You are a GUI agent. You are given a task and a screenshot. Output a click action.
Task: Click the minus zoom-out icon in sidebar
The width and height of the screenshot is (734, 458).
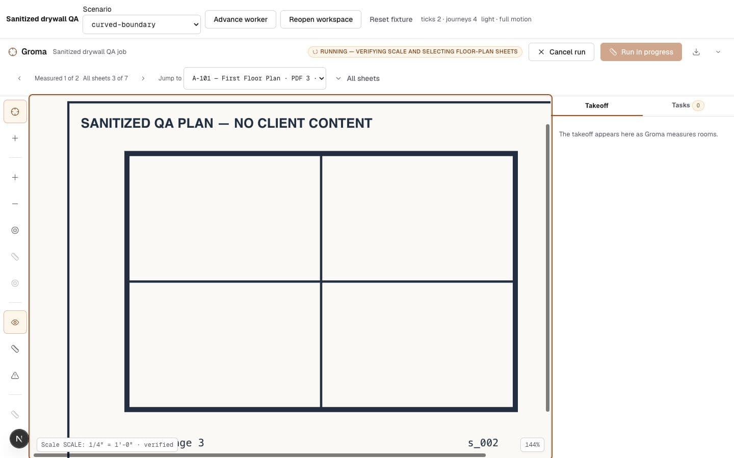click(x=15, y=204)
